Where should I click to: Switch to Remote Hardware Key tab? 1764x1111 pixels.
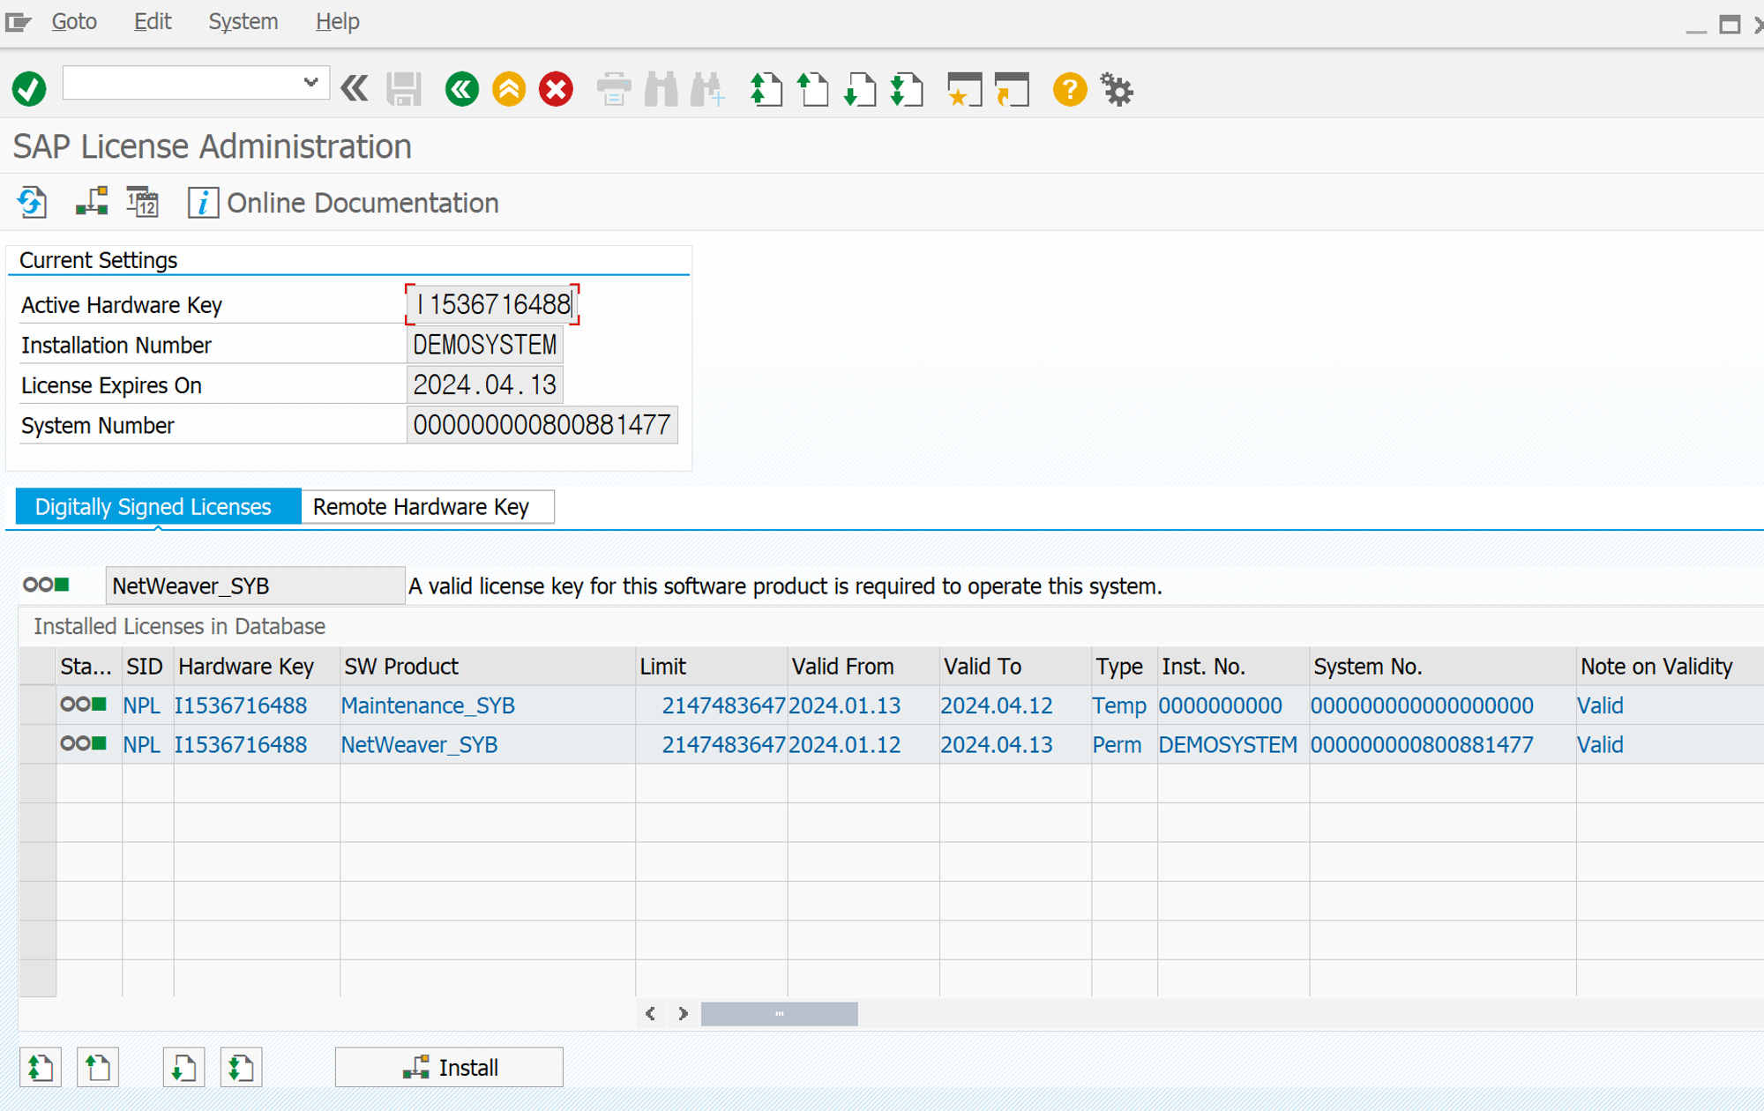click(x=421, y=507)
